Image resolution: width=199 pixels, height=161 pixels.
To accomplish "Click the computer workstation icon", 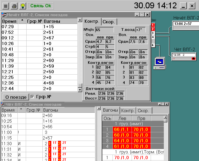I will pos(160,63).
